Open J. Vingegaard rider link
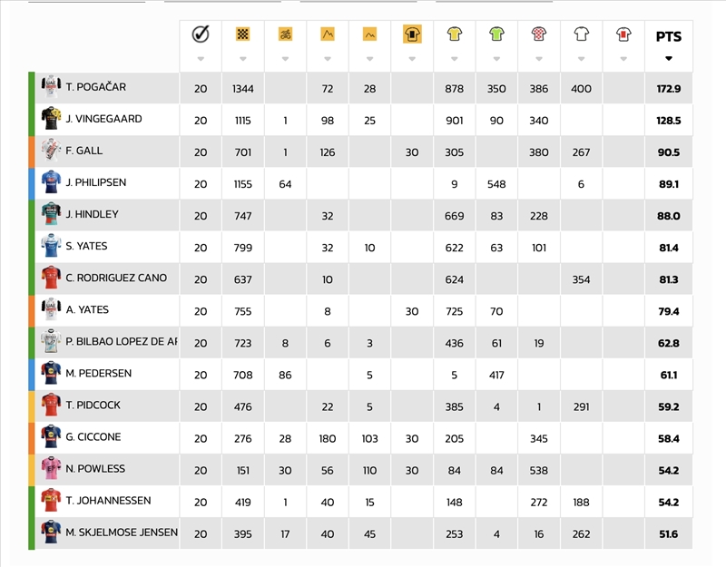This screenshot has width=726, height=567. tap(103, 120)
